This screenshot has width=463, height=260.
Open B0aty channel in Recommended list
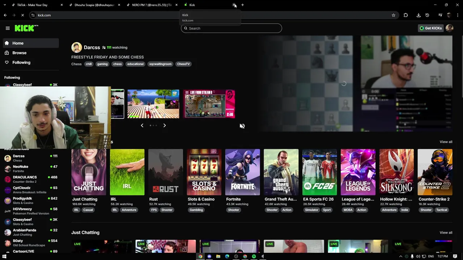click(x=31, y=243)
